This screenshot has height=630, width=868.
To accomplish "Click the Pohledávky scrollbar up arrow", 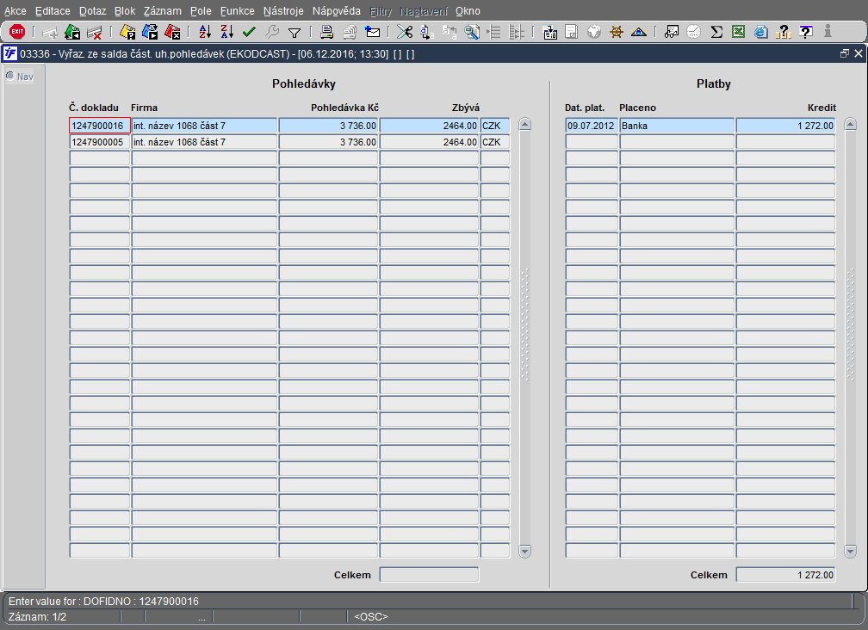I will (x=524, y=125).
